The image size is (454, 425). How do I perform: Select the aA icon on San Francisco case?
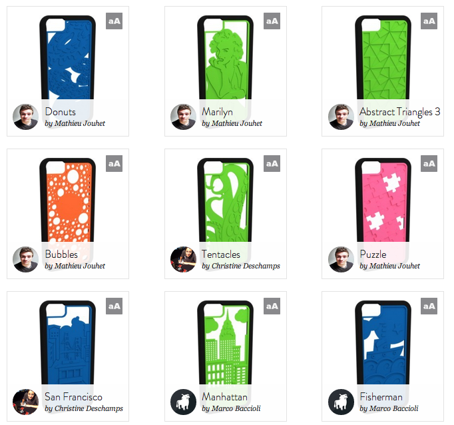pos(114,306)
